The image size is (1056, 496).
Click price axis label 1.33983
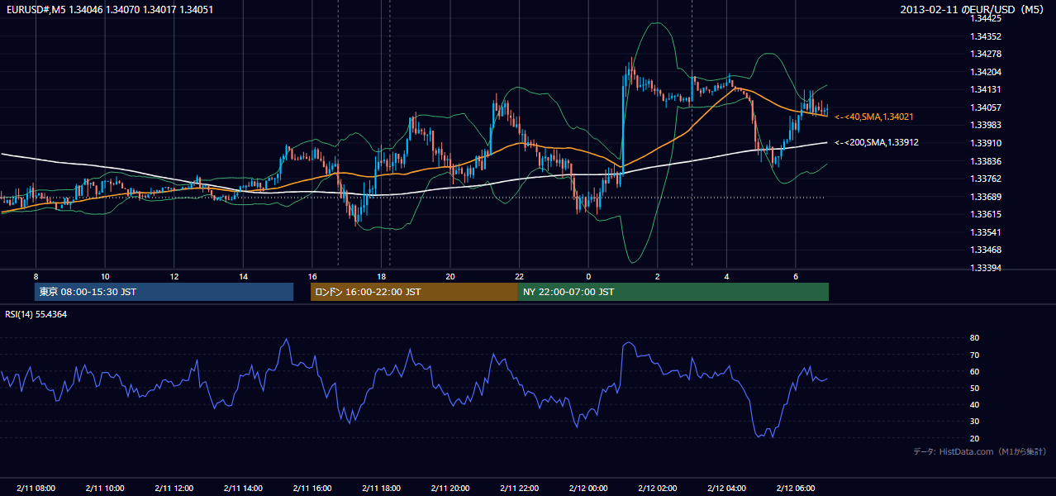click(x=986, y=125)
